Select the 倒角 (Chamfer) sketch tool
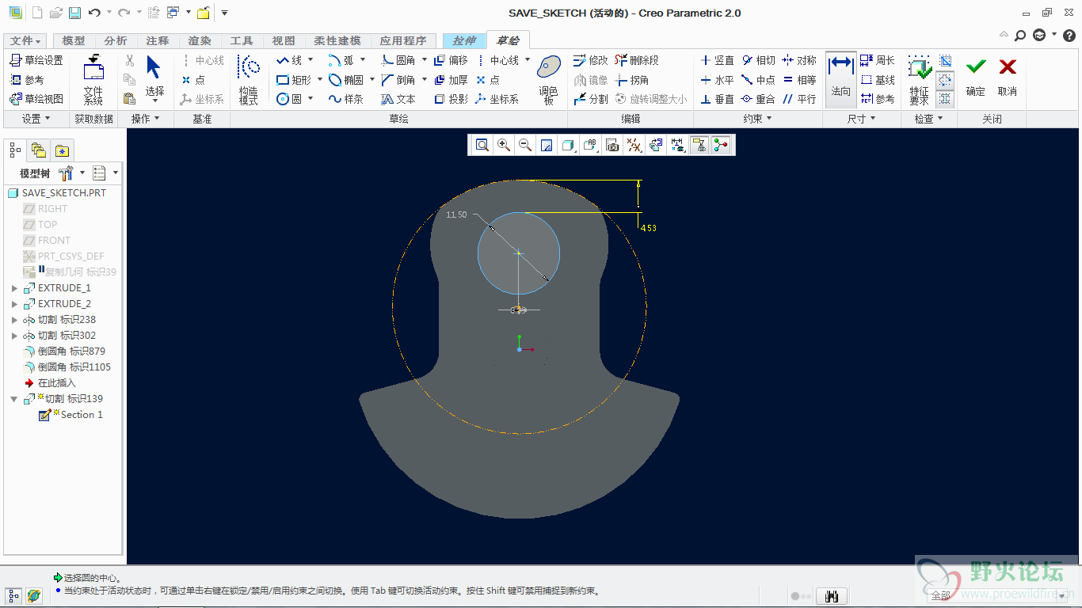The image size is (1082, 608). click(x=398, y=80)
